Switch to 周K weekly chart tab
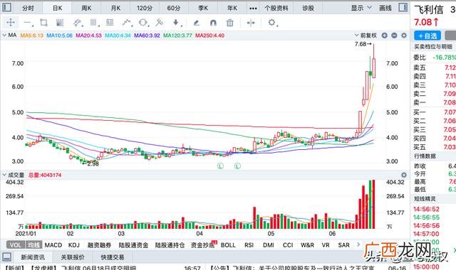 tap(86, 8)
